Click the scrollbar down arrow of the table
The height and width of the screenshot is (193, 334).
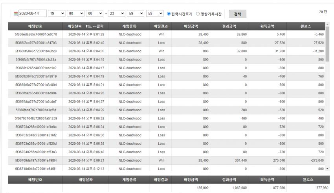[327, 169]
